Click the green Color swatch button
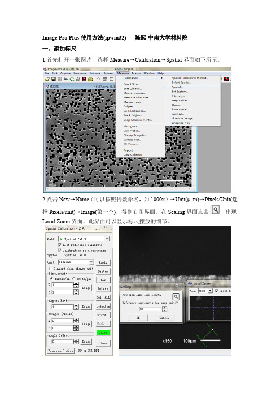280x397 pixels. pyautogui.click(x=103, y=332)
